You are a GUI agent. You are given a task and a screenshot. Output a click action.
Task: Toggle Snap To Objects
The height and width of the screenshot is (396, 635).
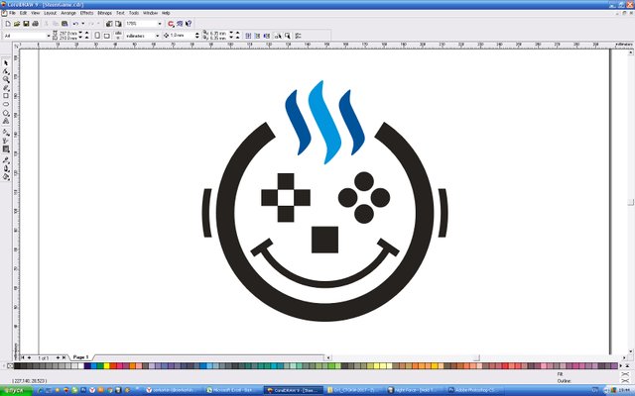(x=267, y=36)
